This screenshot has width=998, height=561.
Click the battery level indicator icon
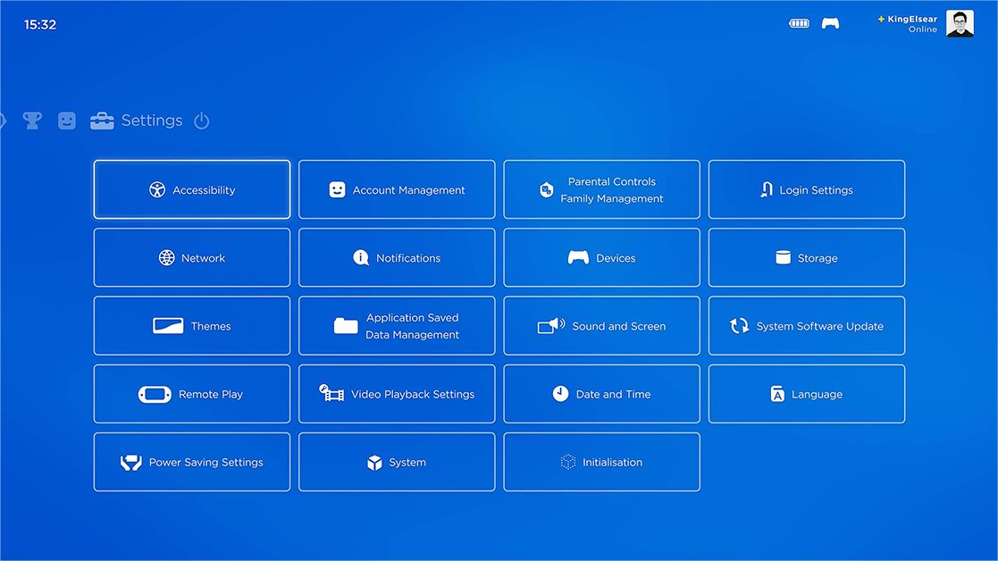[799, 24]
